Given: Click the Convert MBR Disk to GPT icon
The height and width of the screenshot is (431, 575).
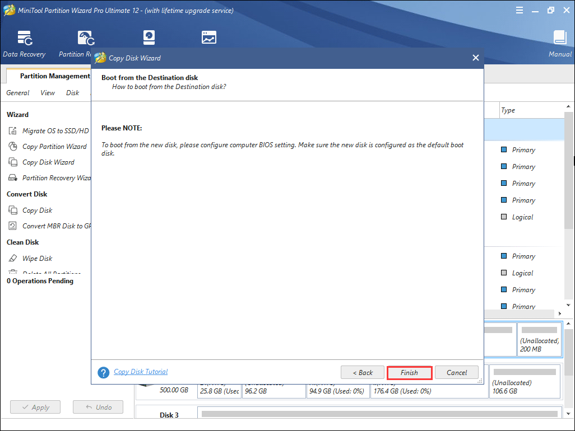Looking at the screenshot, I should (x=13, y=226).
